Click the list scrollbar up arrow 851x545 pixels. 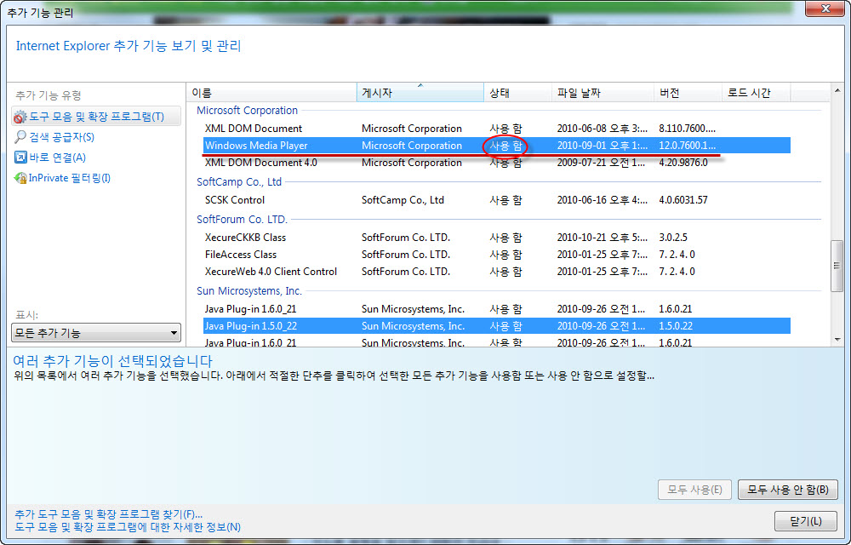[837, 90]
